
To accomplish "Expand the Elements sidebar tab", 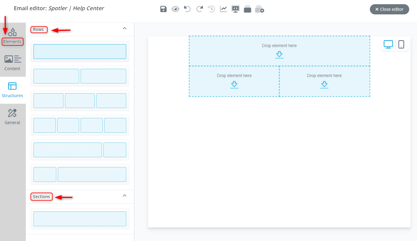I will click(12, 36).
